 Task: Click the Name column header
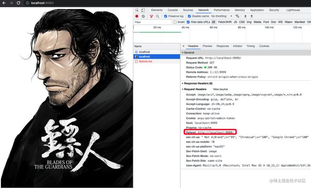click(156, 46)
